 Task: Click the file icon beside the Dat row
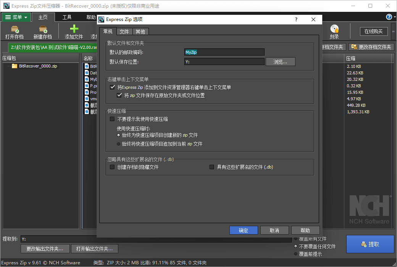click(x=87, y=72)
